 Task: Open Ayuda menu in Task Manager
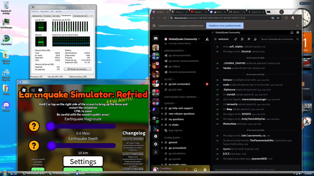click(x=59, y=11)
